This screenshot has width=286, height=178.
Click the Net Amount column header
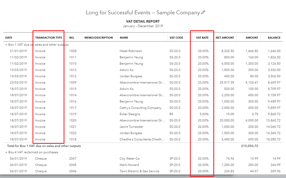(x=225, y=37)
